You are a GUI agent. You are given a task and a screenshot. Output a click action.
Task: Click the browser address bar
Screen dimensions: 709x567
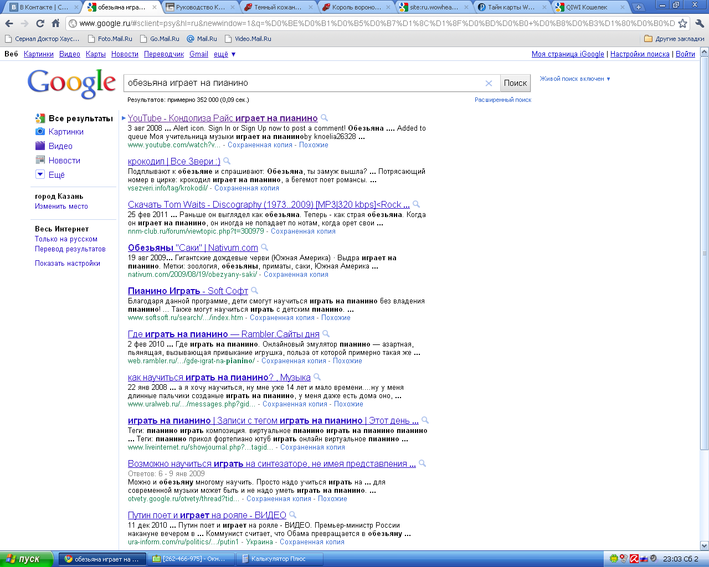coord(377,23)
